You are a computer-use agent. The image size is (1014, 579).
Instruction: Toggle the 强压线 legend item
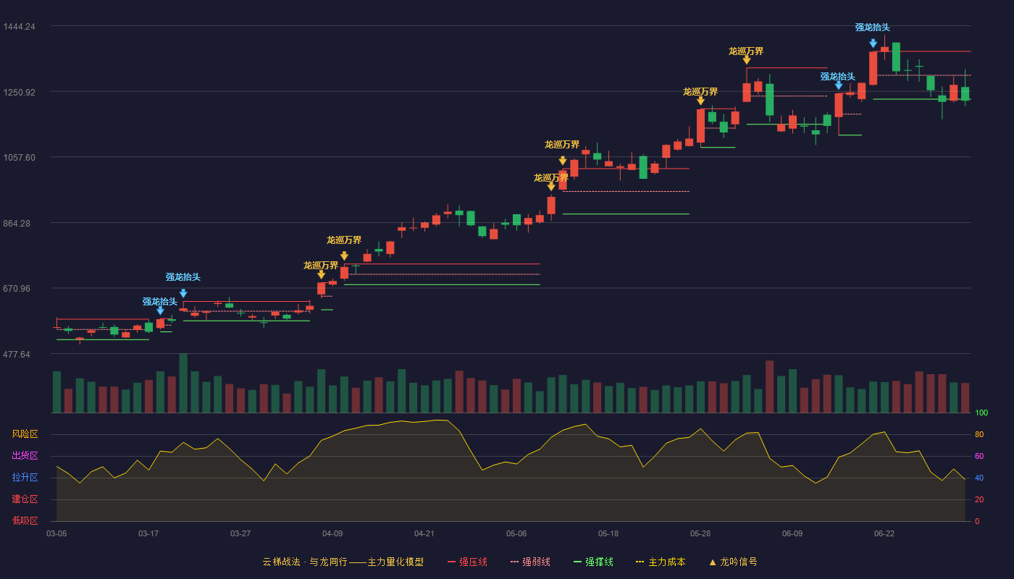coord(467,562)
